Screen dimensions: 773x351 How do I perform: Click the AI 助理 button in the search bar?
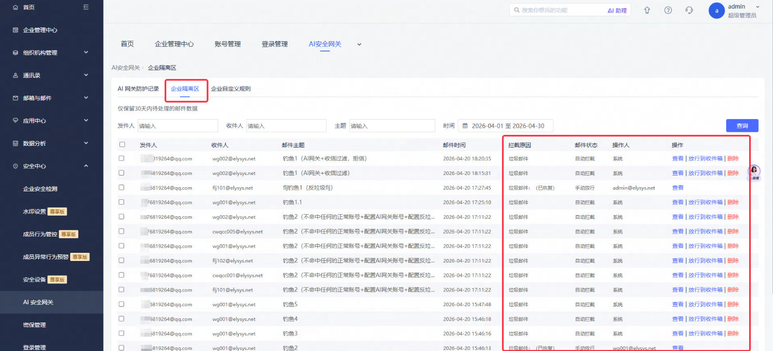click(x=617, y=10)
